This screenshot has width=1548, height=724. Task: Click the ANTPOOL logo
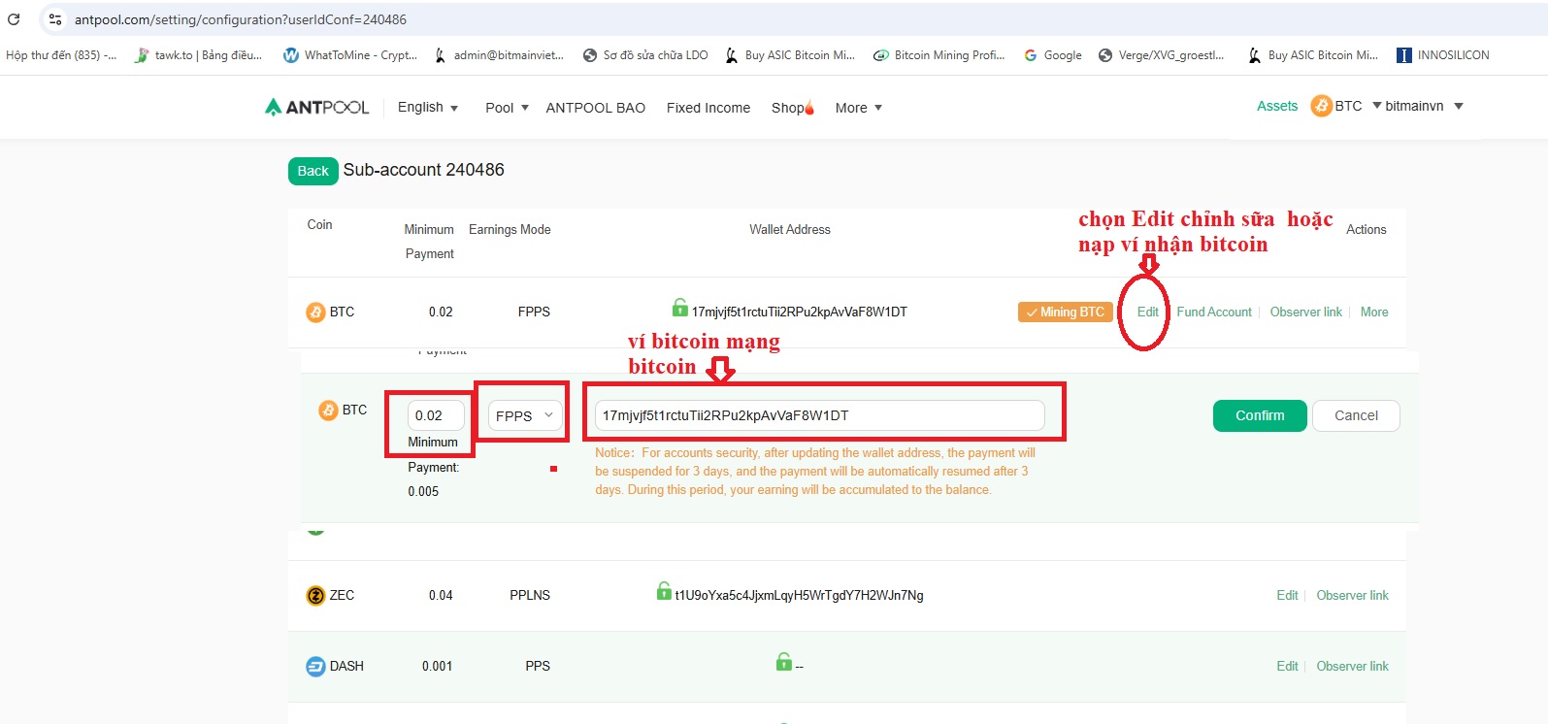click(x=317, y=107)
